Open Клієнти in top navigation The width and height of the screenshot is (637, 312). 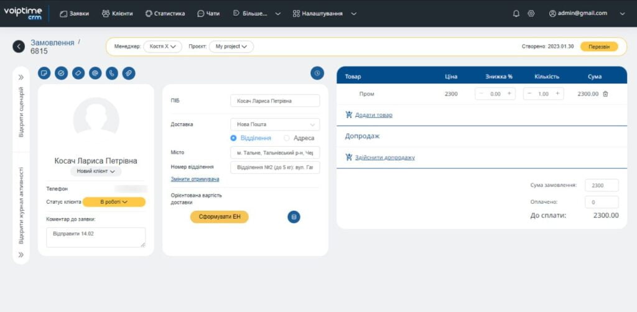coord(118,14)
